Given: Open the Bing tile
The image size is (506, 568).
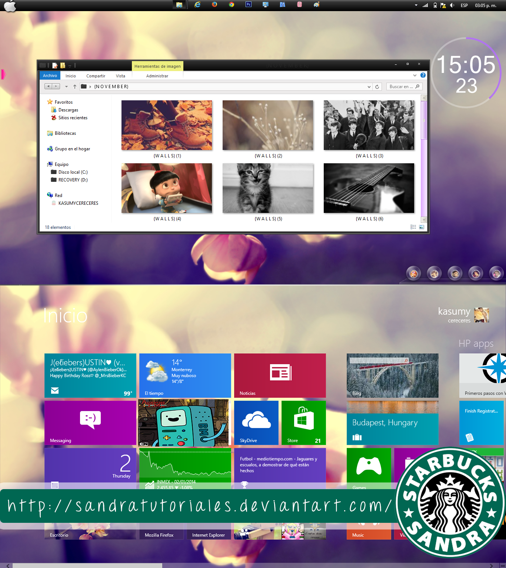Looking at the screenshot, I should coord(393,375).
